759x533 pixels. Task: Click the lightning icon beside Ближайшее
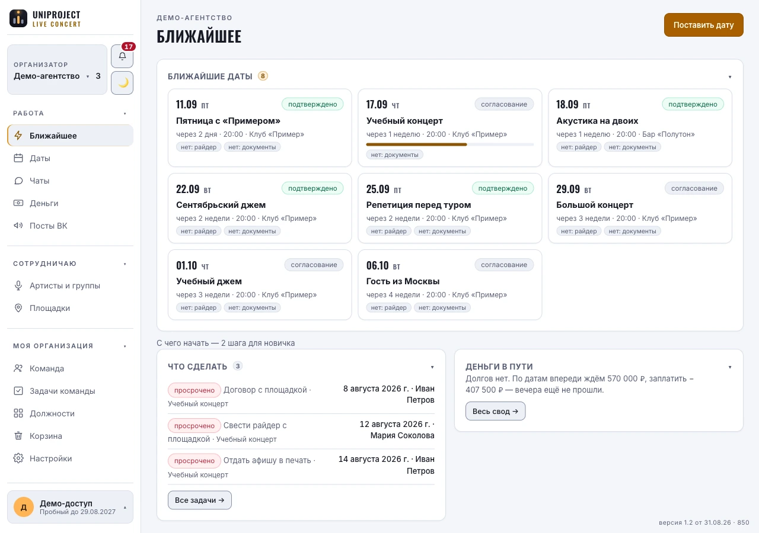(x=18, y=136)
